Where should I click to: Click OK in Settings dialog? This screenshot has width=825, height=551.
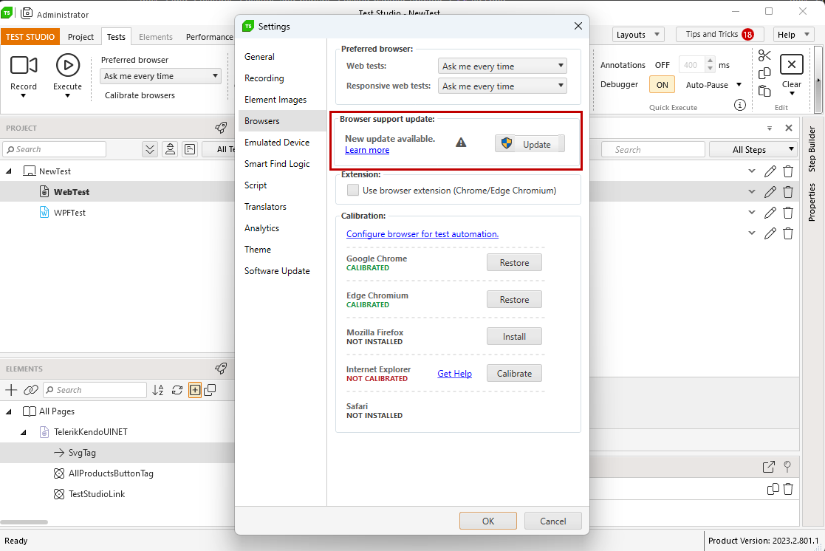click(487, 521)
